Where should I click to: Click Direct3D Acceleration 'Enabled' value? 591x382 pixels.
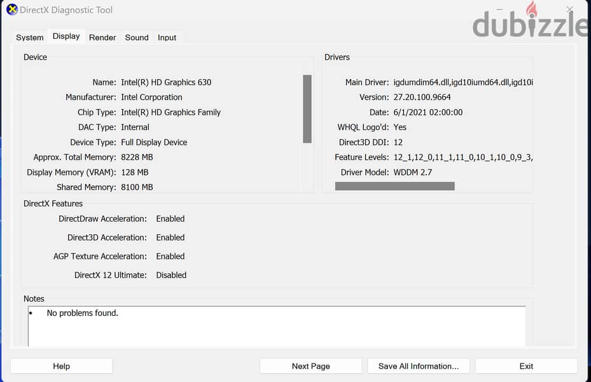point(170,237)
